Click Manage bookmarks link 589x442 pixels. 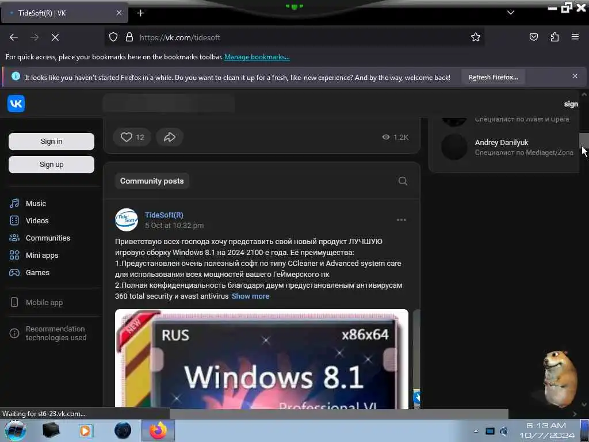(257, 57)
